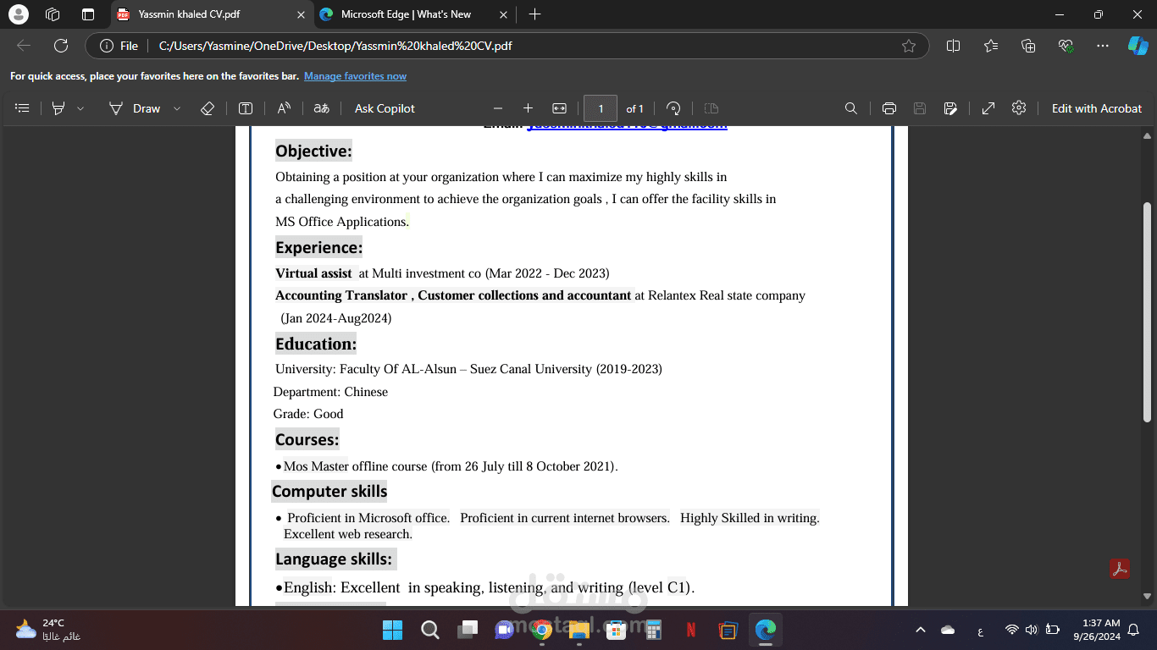
Task: Open Task View on the taskbar
Action: 467,630
